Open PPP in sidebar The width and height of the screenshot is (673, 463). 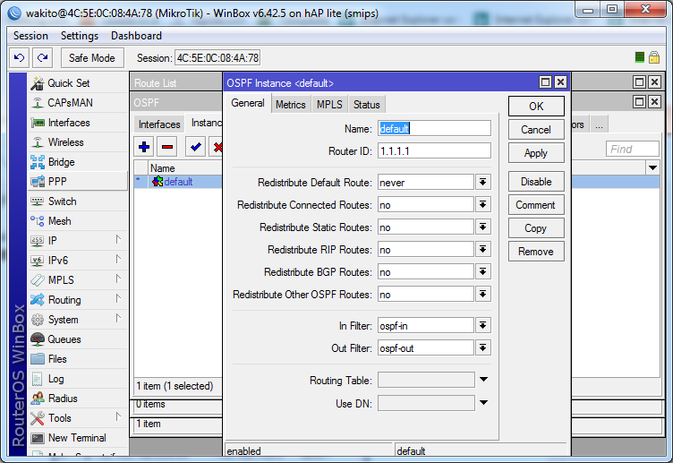click(78, 182)
